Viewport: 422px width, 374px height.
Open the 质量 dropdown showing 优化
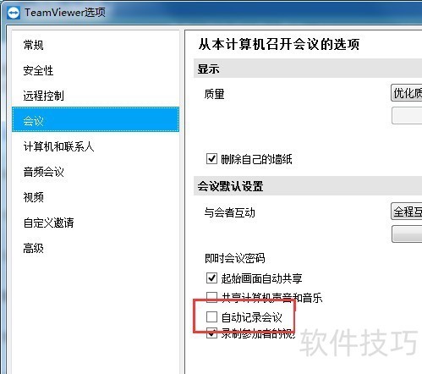407,92
